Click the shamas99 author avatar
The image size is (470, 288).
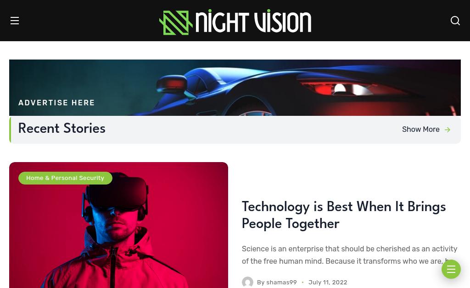point(247,283)
